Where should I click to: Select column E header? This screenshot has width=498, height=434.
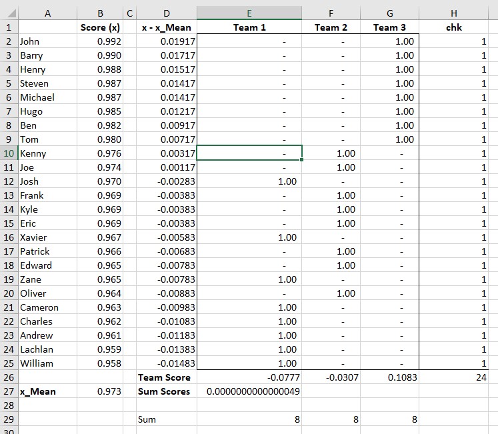tap(249, 13)
